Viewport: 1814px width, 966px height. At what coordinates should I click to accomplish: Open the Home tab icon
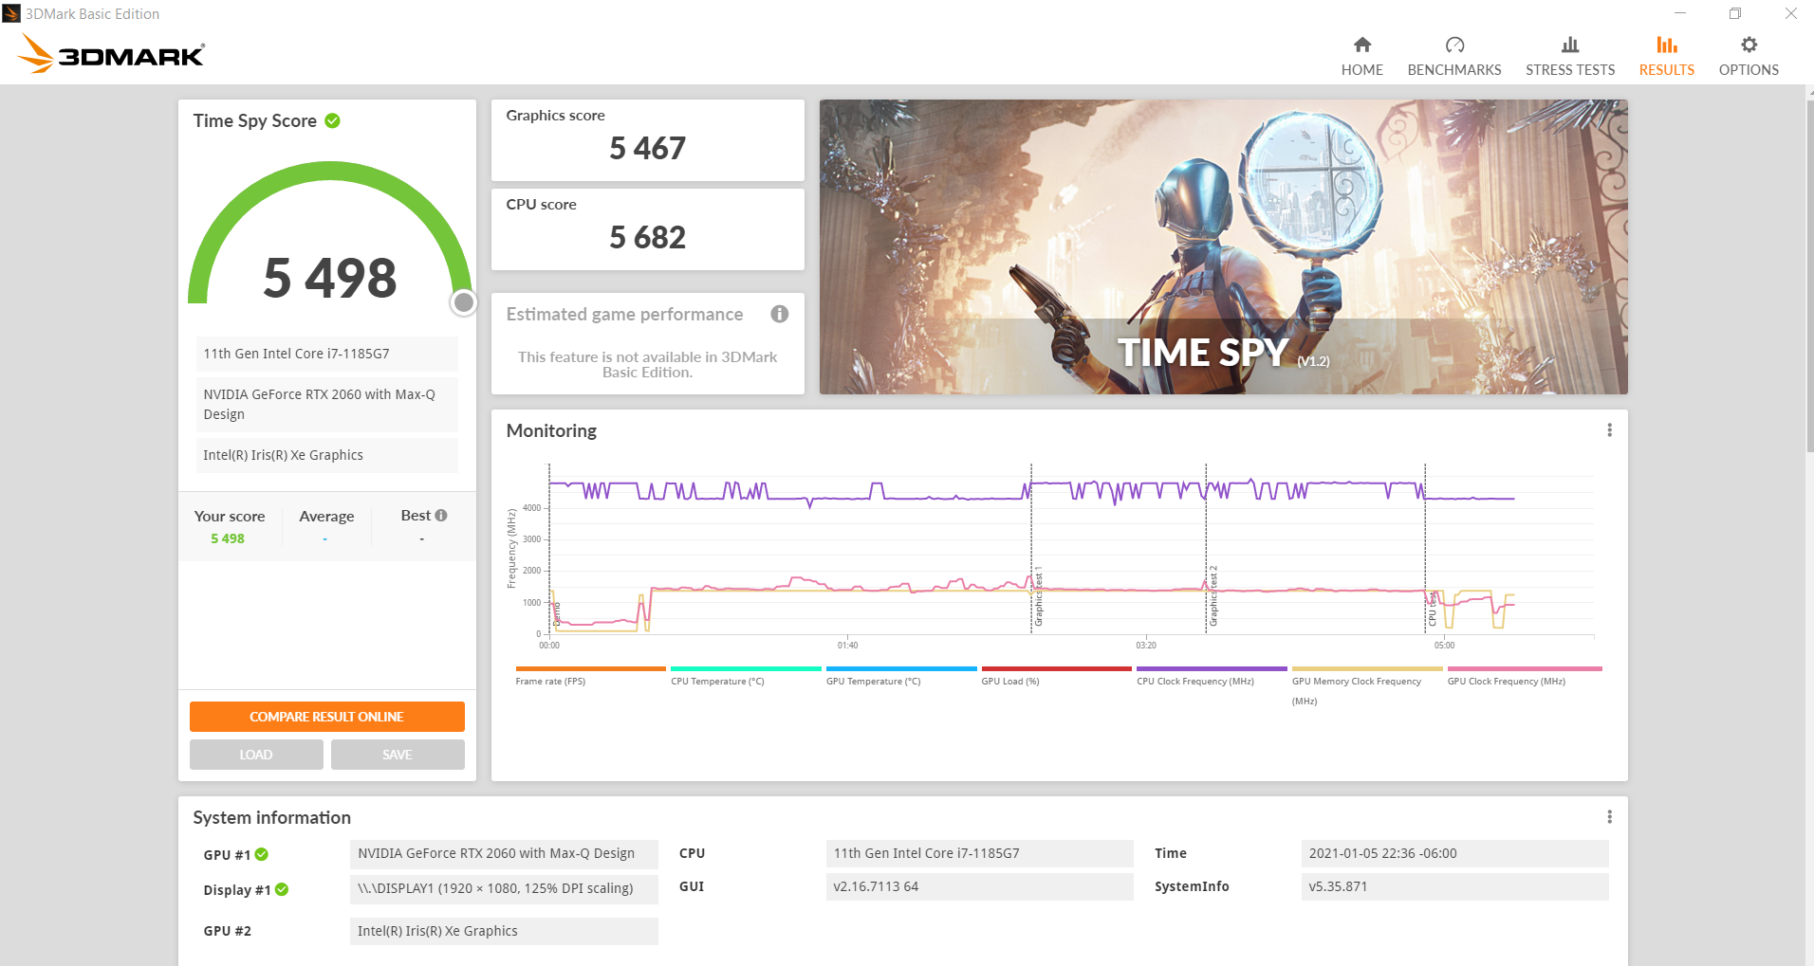pyautogui.click(x=1361, y=45)
